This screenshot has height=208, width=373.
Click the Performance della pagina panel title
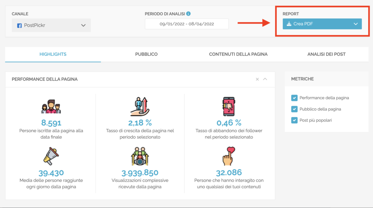tap(45, 79)
